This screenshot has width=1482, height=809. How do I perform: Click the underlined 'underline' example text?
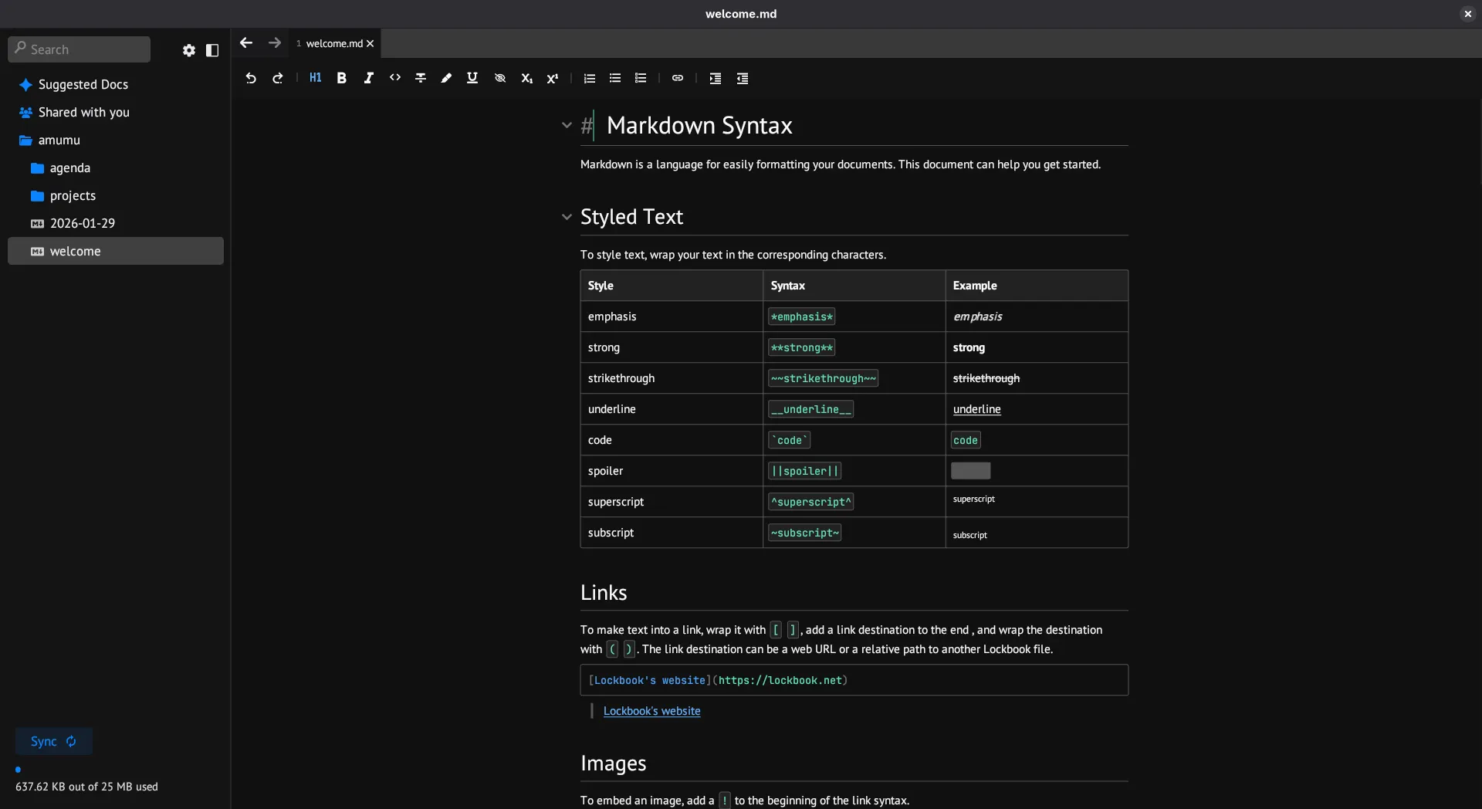pos(976,409)
